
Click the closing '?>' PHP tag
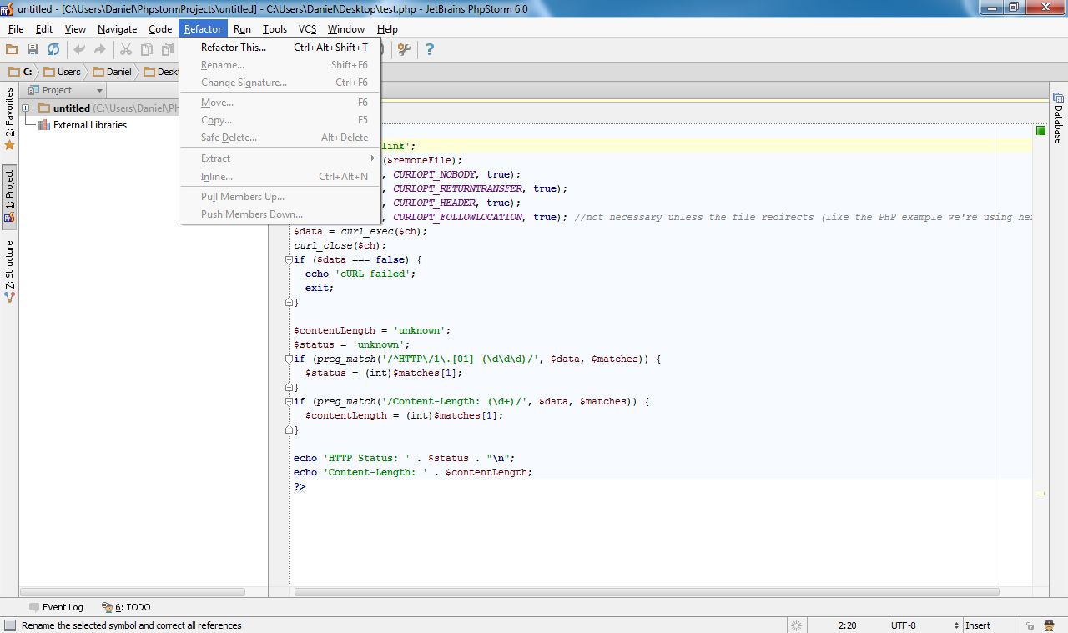(x=300, y=486)
